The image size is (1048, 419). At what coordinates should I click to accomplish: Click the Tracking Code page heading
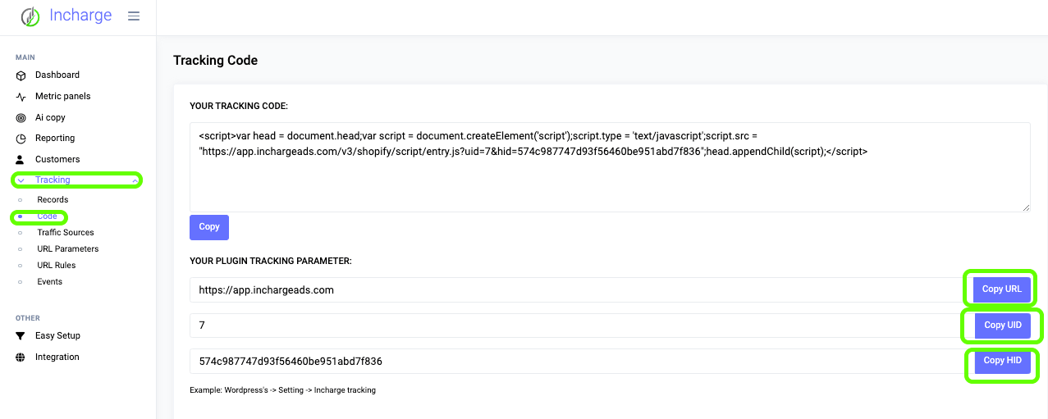click(x=216, y=61)
